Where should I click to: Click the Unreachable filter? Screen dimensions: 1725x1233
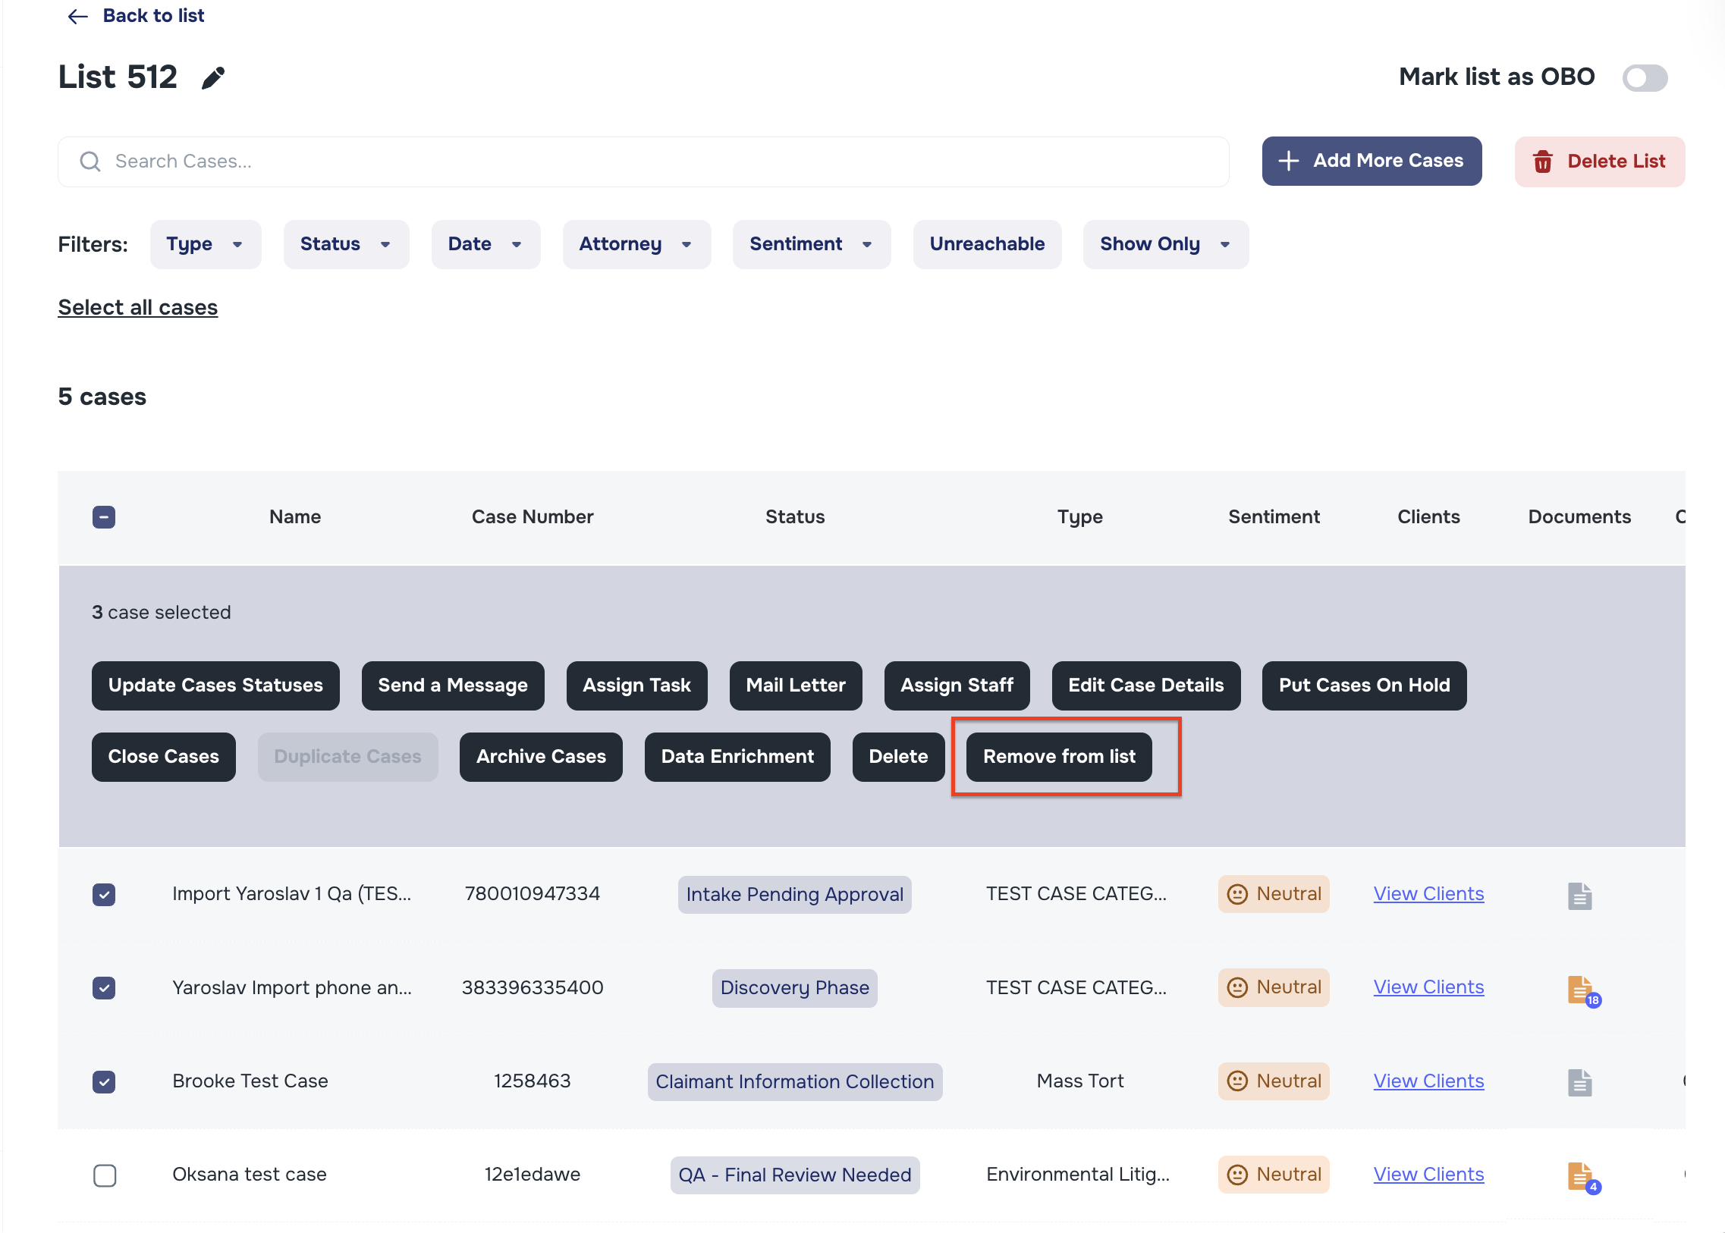pos(987,243)
